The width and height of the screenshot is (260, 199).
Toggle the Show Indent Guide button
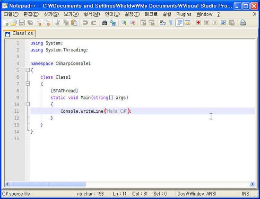click(x=180, y=23)
